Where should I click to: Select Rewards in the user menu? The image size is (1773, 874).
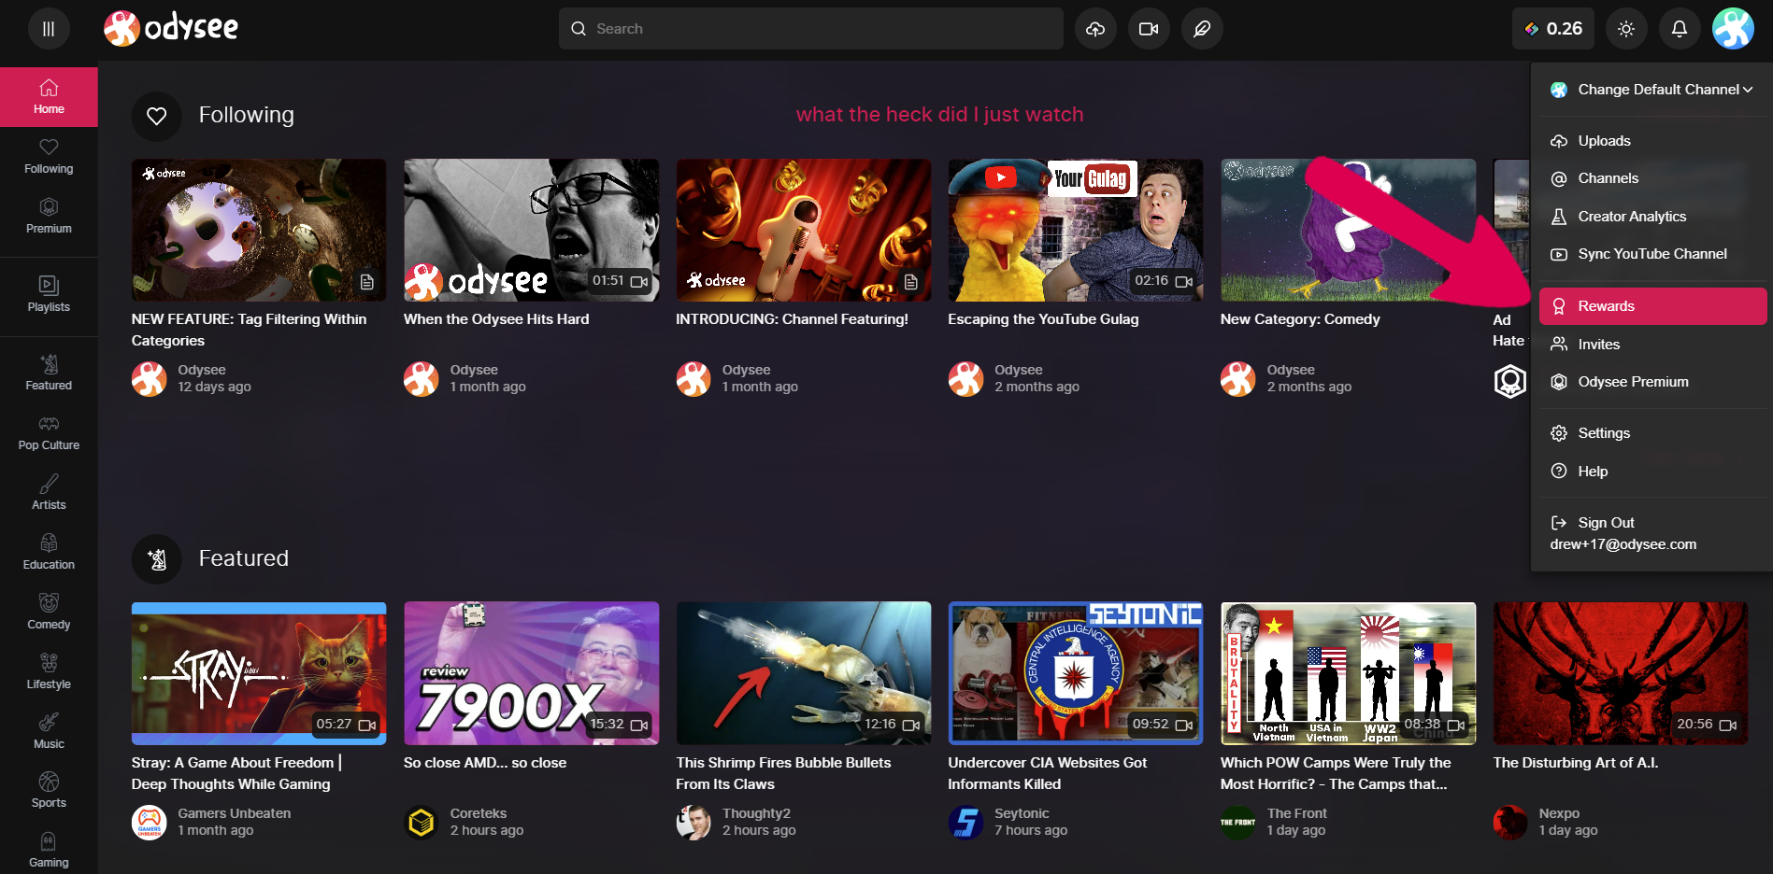[x=1652, y=306]
